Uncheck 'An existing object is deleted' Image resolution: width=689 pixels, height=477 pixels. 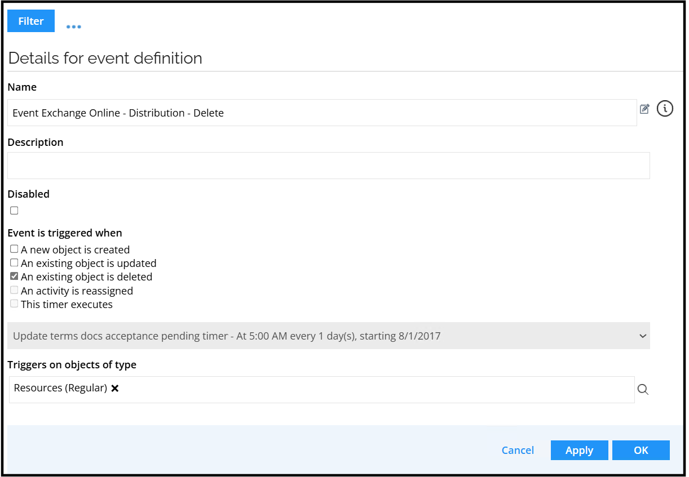(x=14, y=277)
